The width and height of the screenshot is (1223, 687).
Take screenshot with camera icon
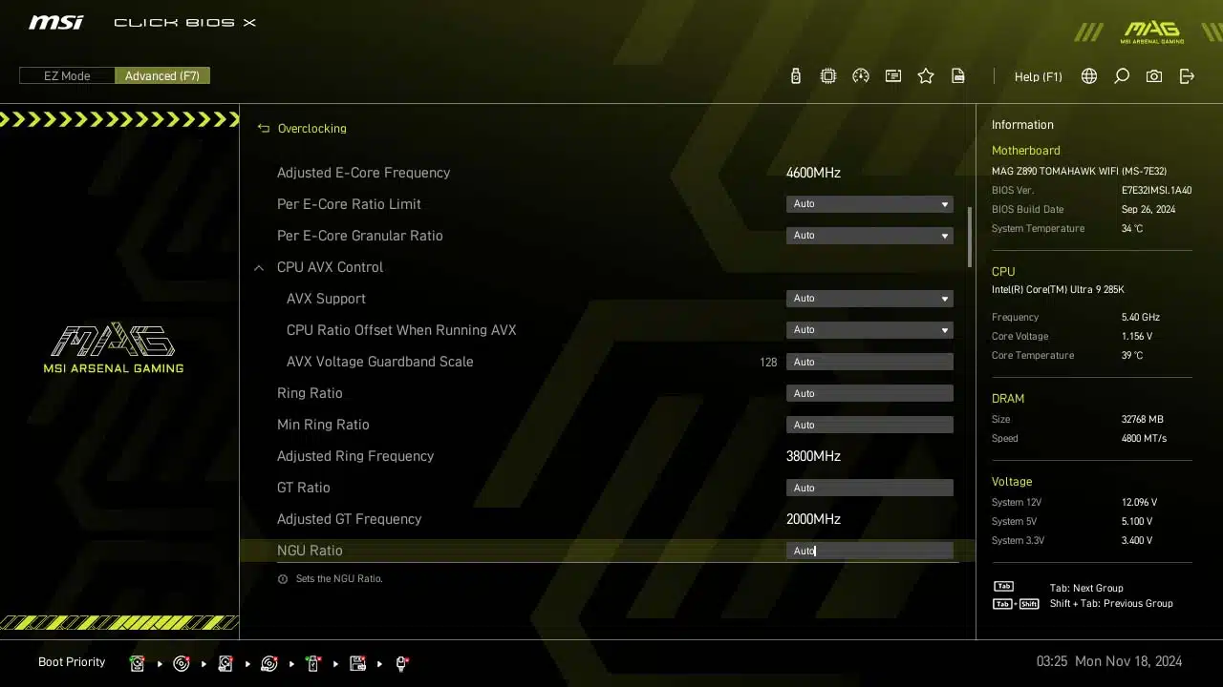[1154, 76]
